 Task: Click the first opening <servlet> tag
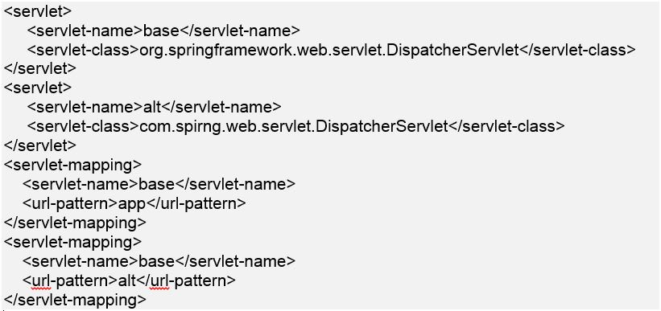pyautogui.click(x=38, y=12)
